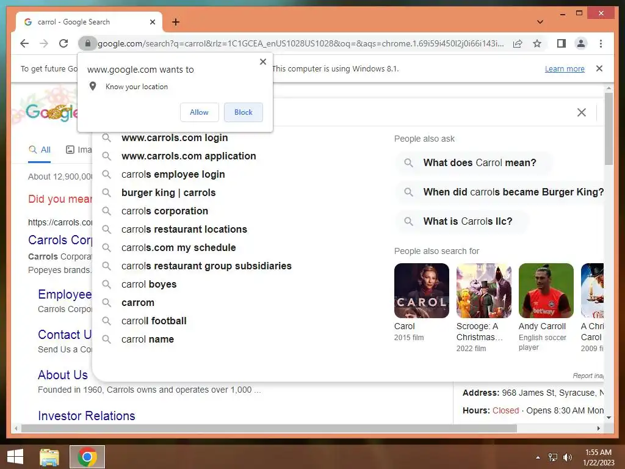Open the Andy Carroll thumbnail
The image size is (625, 469).
coord(546,291)
